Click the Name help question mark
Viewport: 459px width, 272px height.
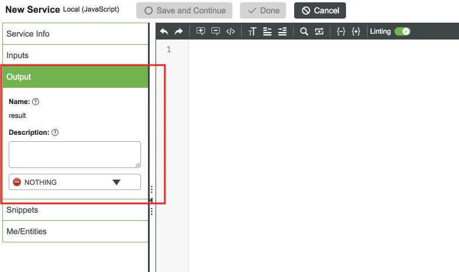point(36,102)
